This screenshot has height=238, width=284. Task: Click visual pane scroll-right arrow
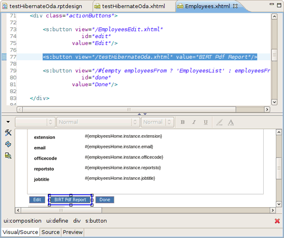pos(273,210)
